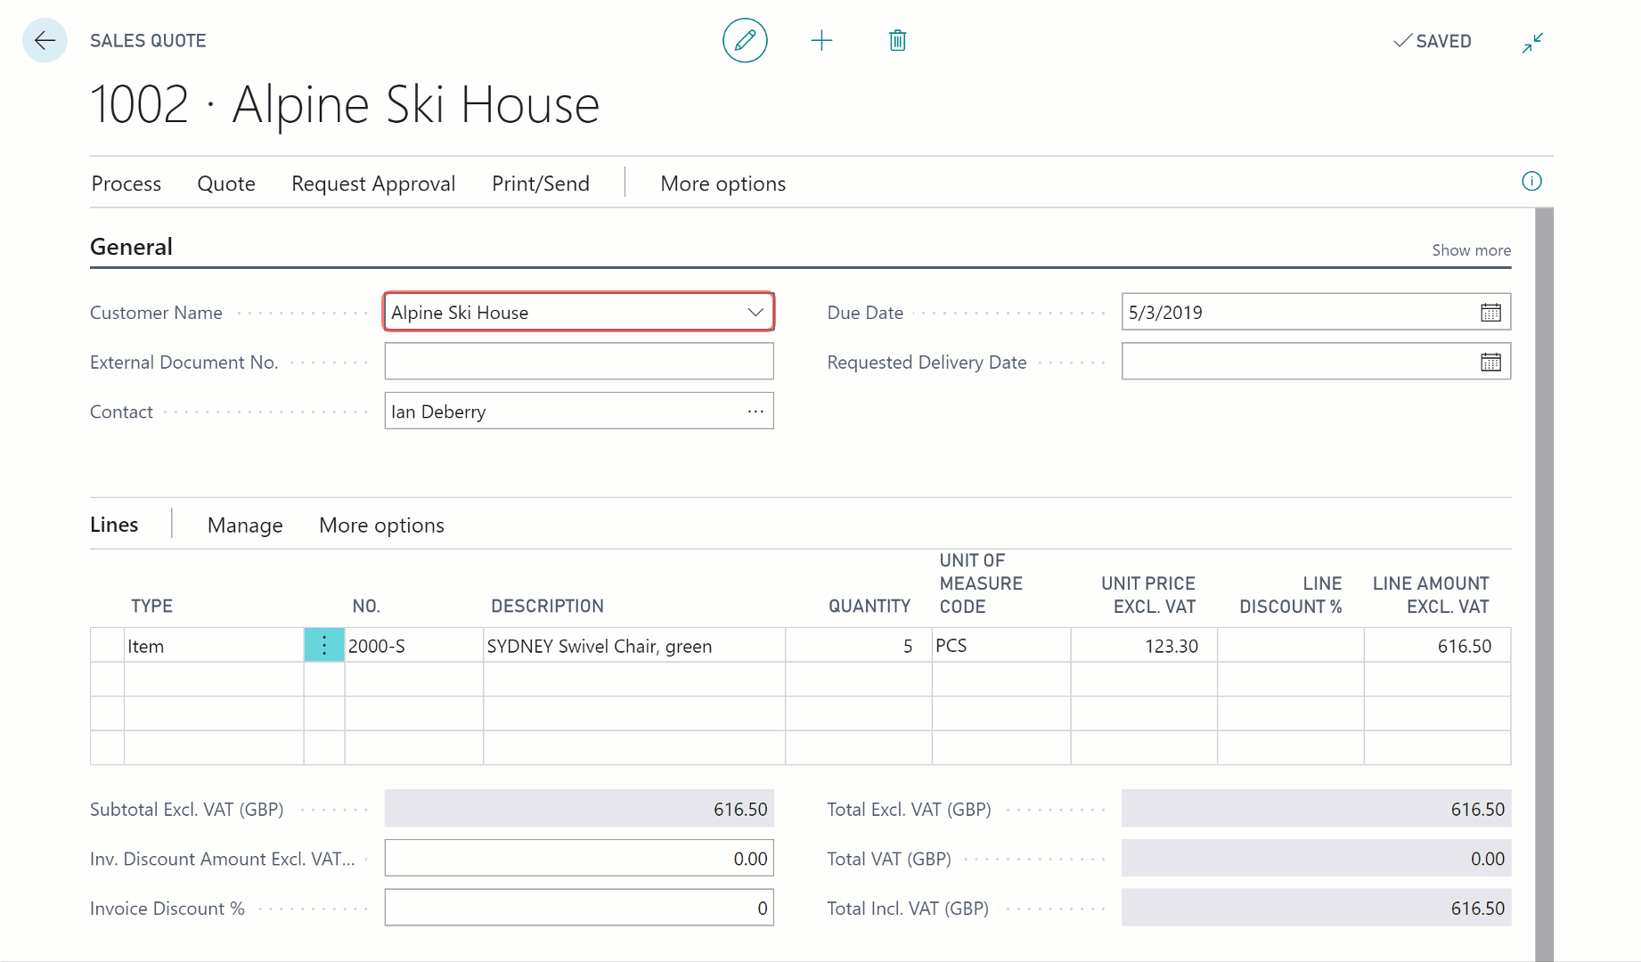Screen dimensions: 1641x962
Task: Open the Contact lookup ellipsis
Action: 755,412
